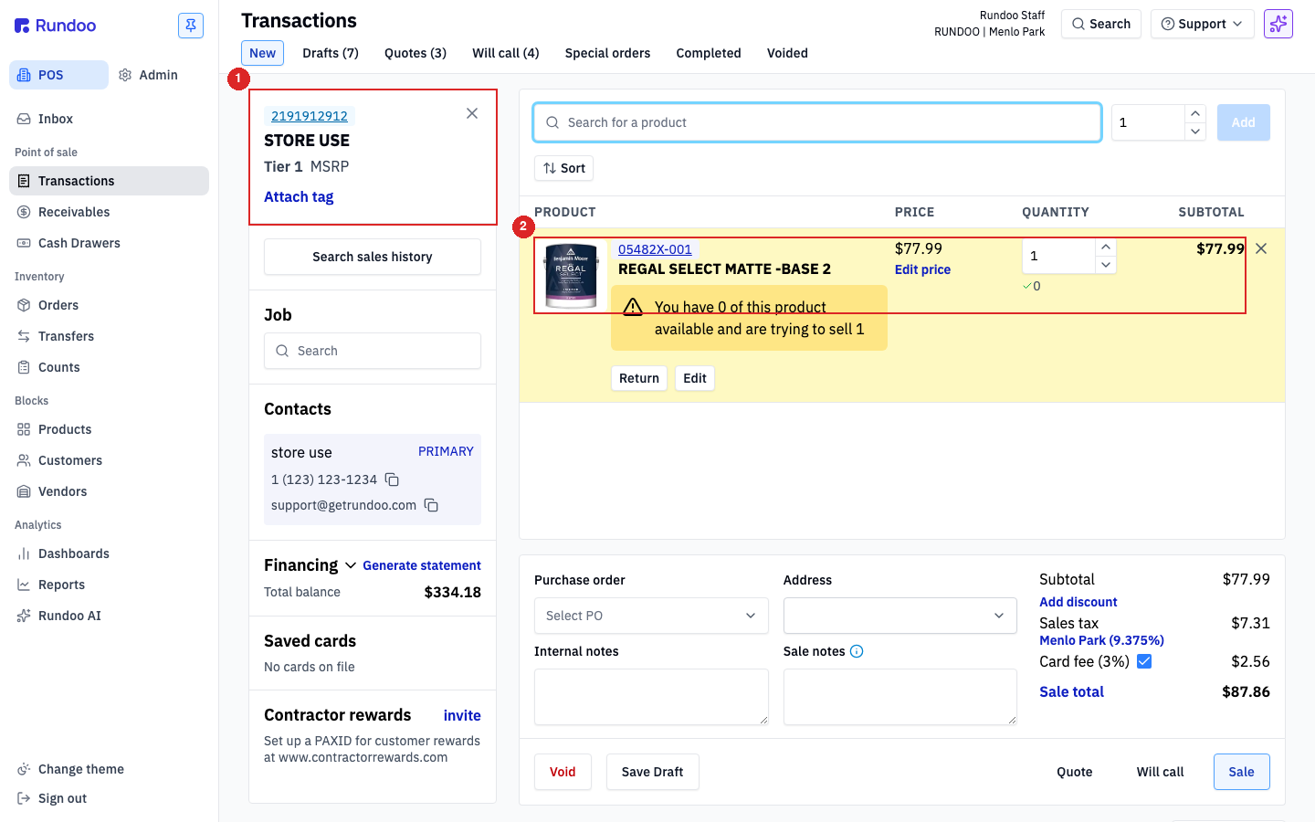This screenshot has height=822, width=1315.
Task: Switch to the Voided tab
Action: pyautogui.click(x=787, y=53)
